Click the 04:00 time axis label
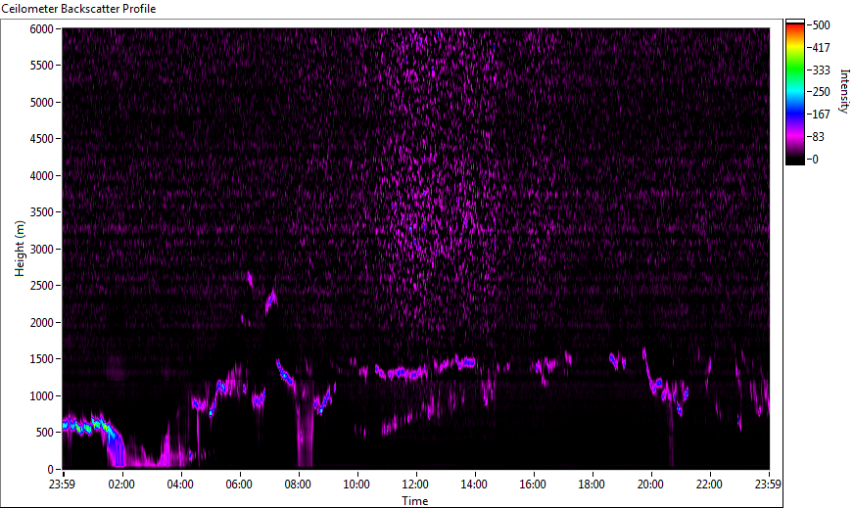Image resolution: width=854 pixels, height=508 pixels. point(180,485)
